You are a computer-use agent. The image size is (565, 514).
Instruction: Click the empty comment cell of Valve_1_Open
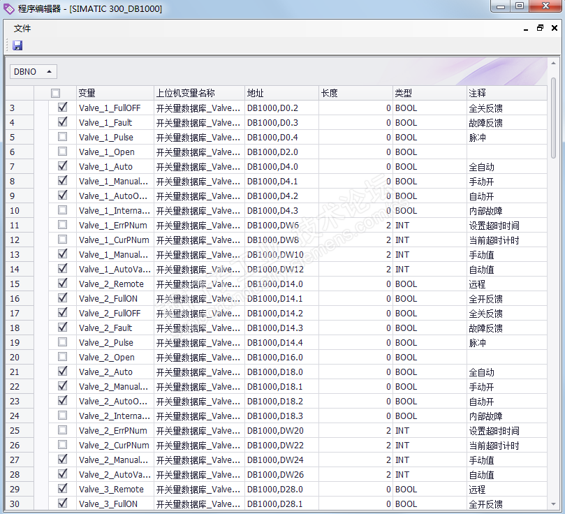(506, 152)
